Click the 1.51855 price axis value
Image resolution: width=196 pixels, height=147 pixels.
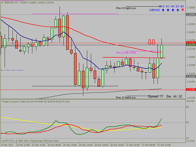pyautogui.click(x=191, y=32)
